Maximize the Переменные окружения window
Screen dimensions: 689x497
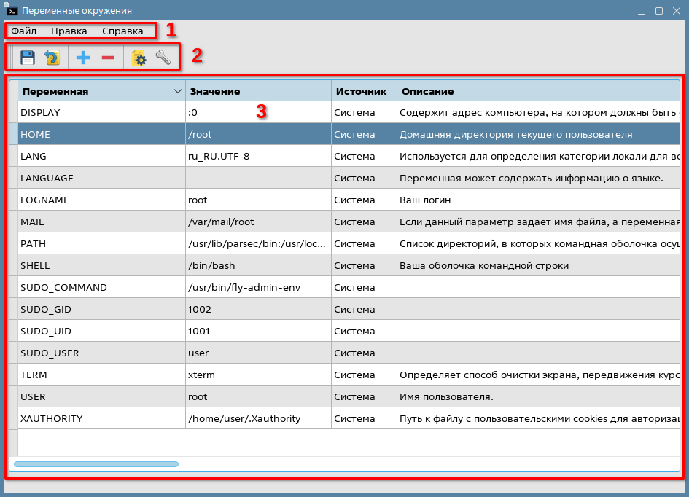658,11
